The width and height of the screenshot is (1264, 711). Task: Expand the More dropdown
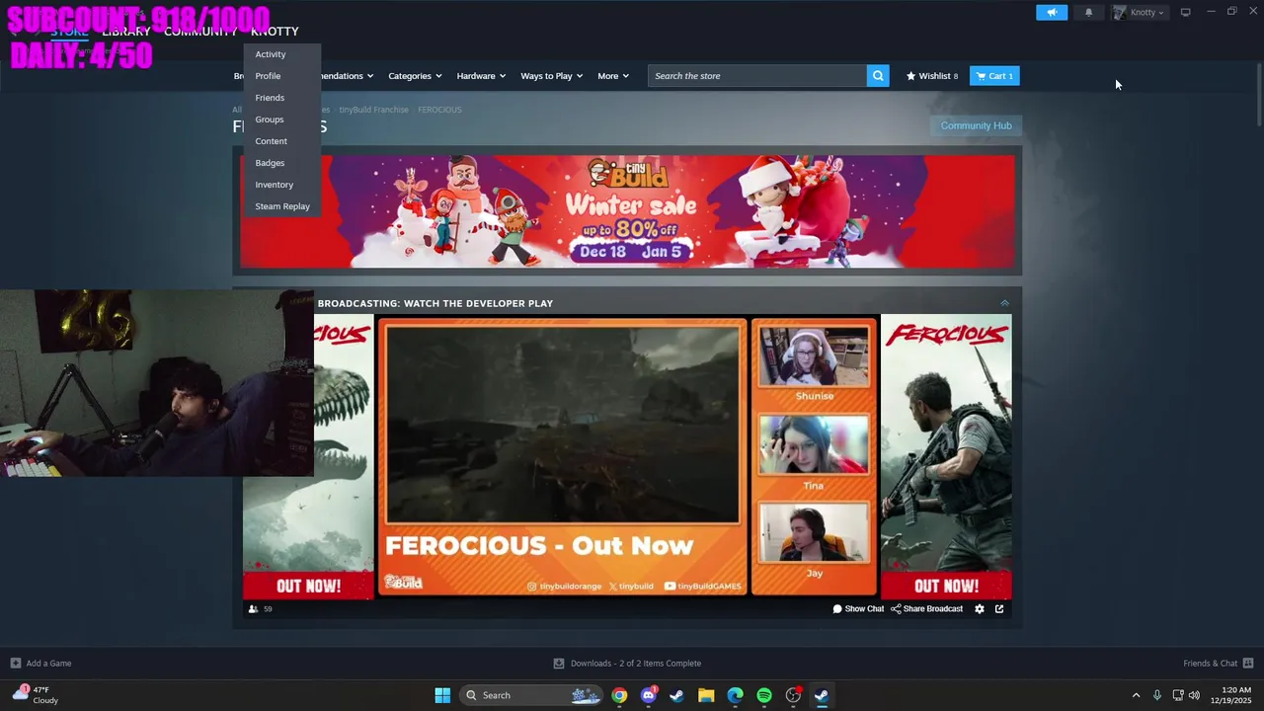(x=613, y=76)
